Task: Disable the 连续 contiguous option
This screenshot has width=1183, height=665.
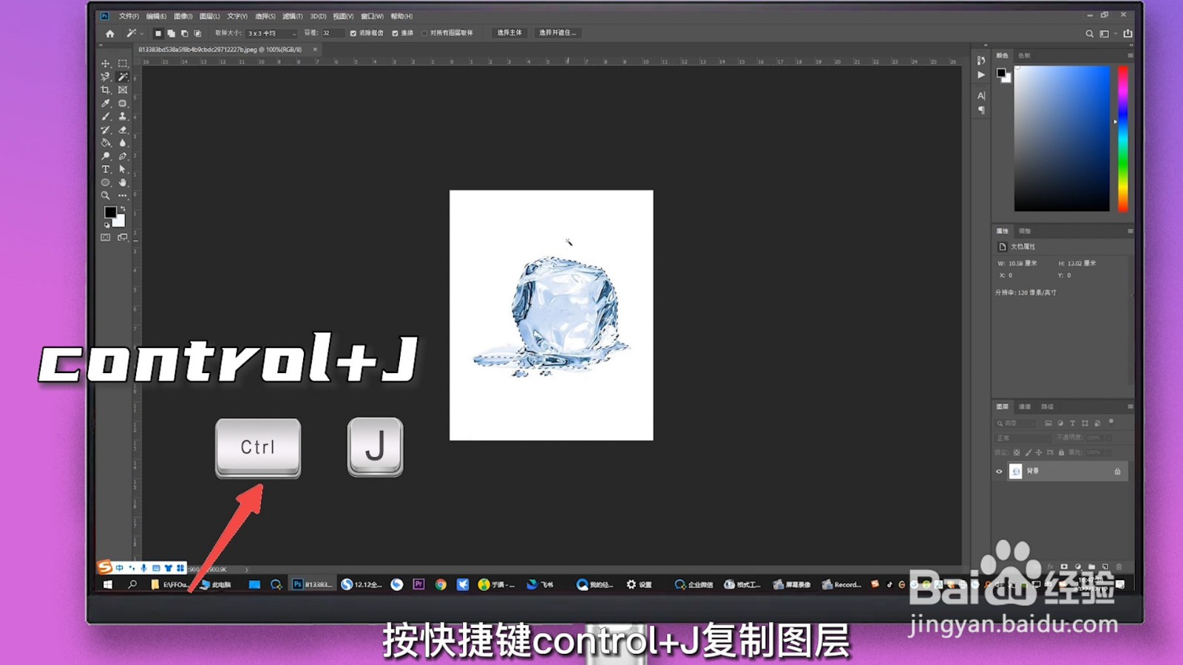Action: (395, 33)
